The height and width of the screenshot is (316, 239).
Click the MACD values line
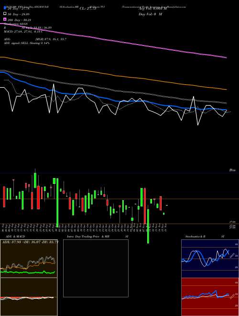[x=23, y=31]
